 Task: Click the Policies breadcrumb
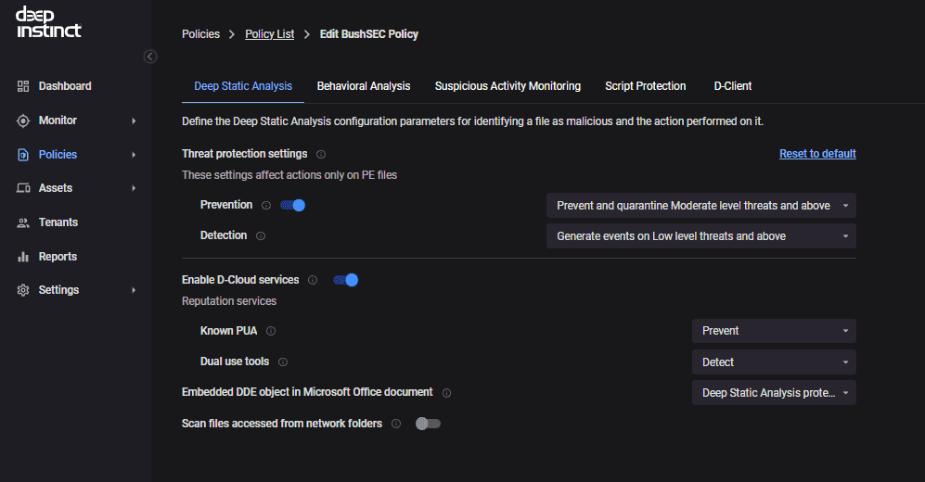click(200, 34)
